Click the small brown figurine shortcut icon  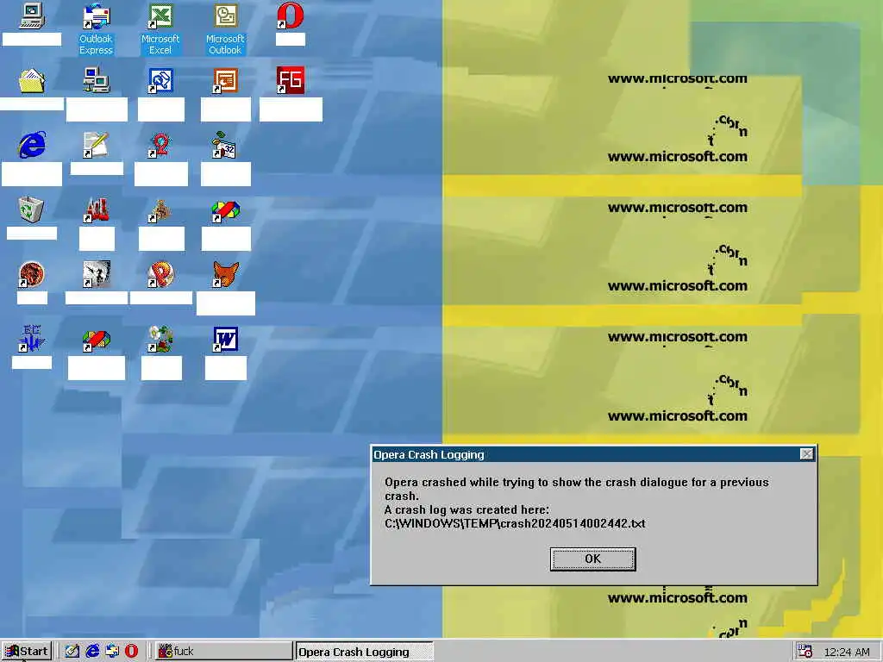pyautogui.click(x=160, y=209)
